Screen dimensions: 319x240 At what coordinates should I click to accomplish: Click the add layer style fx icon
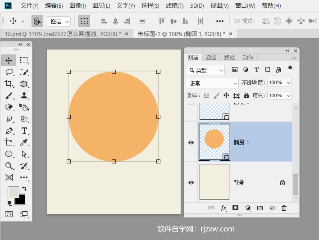(x=223, y=208)
